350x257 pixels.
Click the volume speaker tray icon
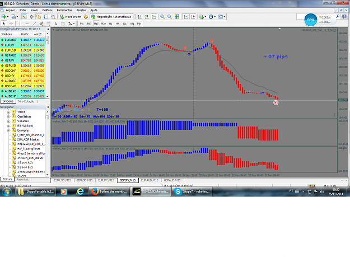(321, 191)
